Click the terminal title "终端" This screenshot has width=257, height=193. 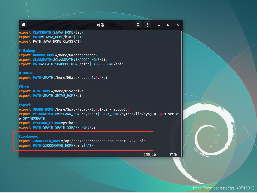[x=101, y=25]
